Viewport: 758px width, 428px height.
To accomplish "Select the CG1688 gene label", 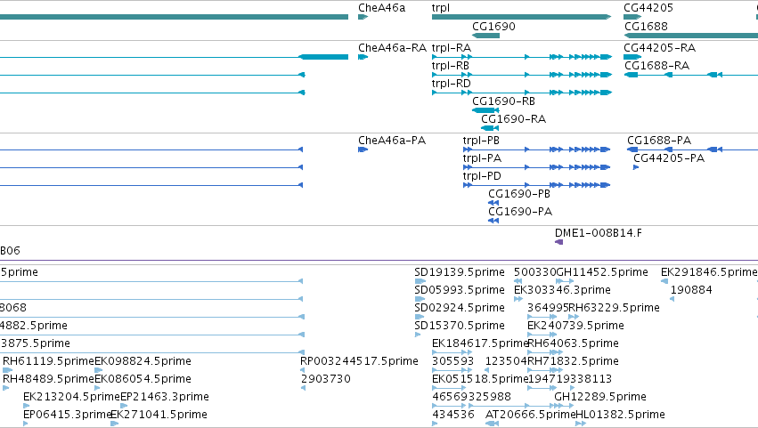I will (x=646, y=26).
